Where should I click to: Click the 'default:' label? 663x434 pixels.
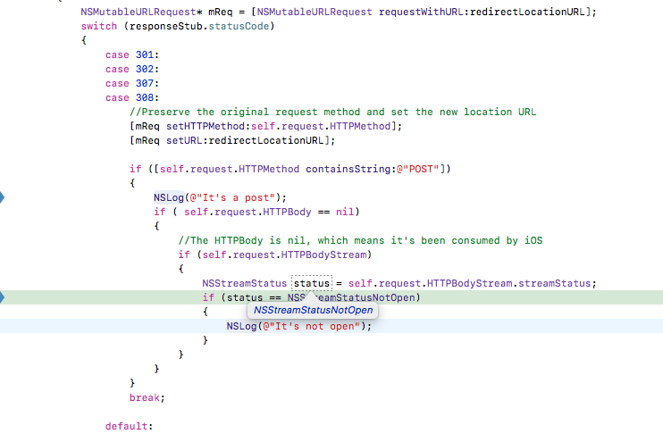(x=129, y=426)
